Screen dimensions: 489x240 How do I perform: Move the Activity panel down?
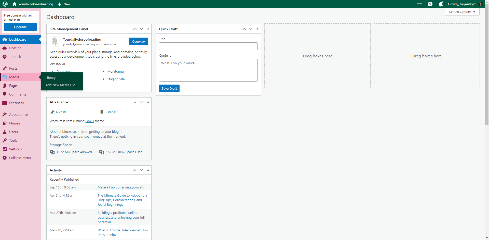142,170
